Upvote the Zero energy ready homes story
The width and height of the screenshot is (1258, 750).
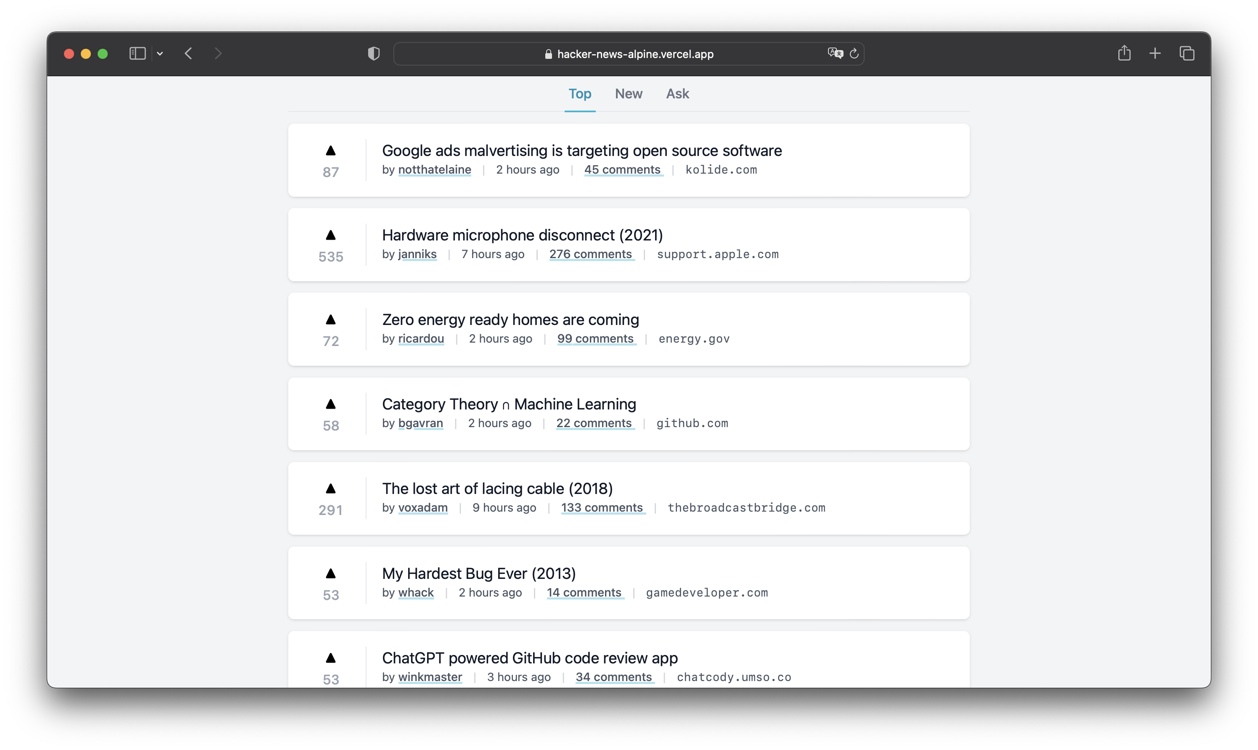331,320
